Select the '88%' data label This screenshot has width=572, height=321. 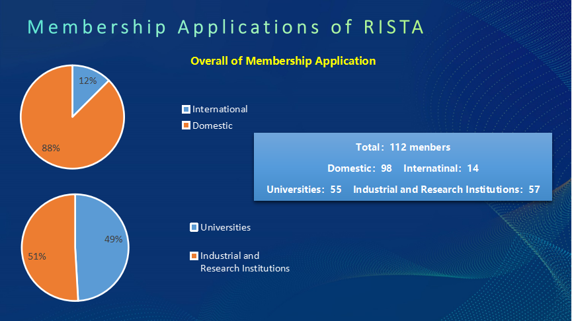pyautogui.click(x=51, y=148)
